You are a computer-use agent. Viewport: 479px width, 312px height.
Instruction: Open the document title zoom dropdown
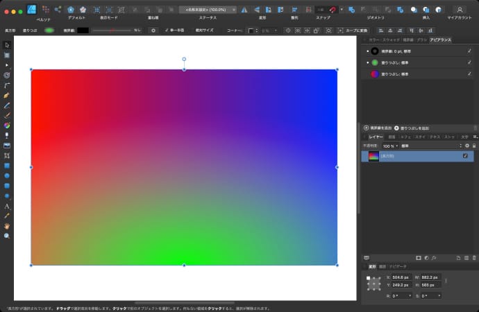click(207, 10)
